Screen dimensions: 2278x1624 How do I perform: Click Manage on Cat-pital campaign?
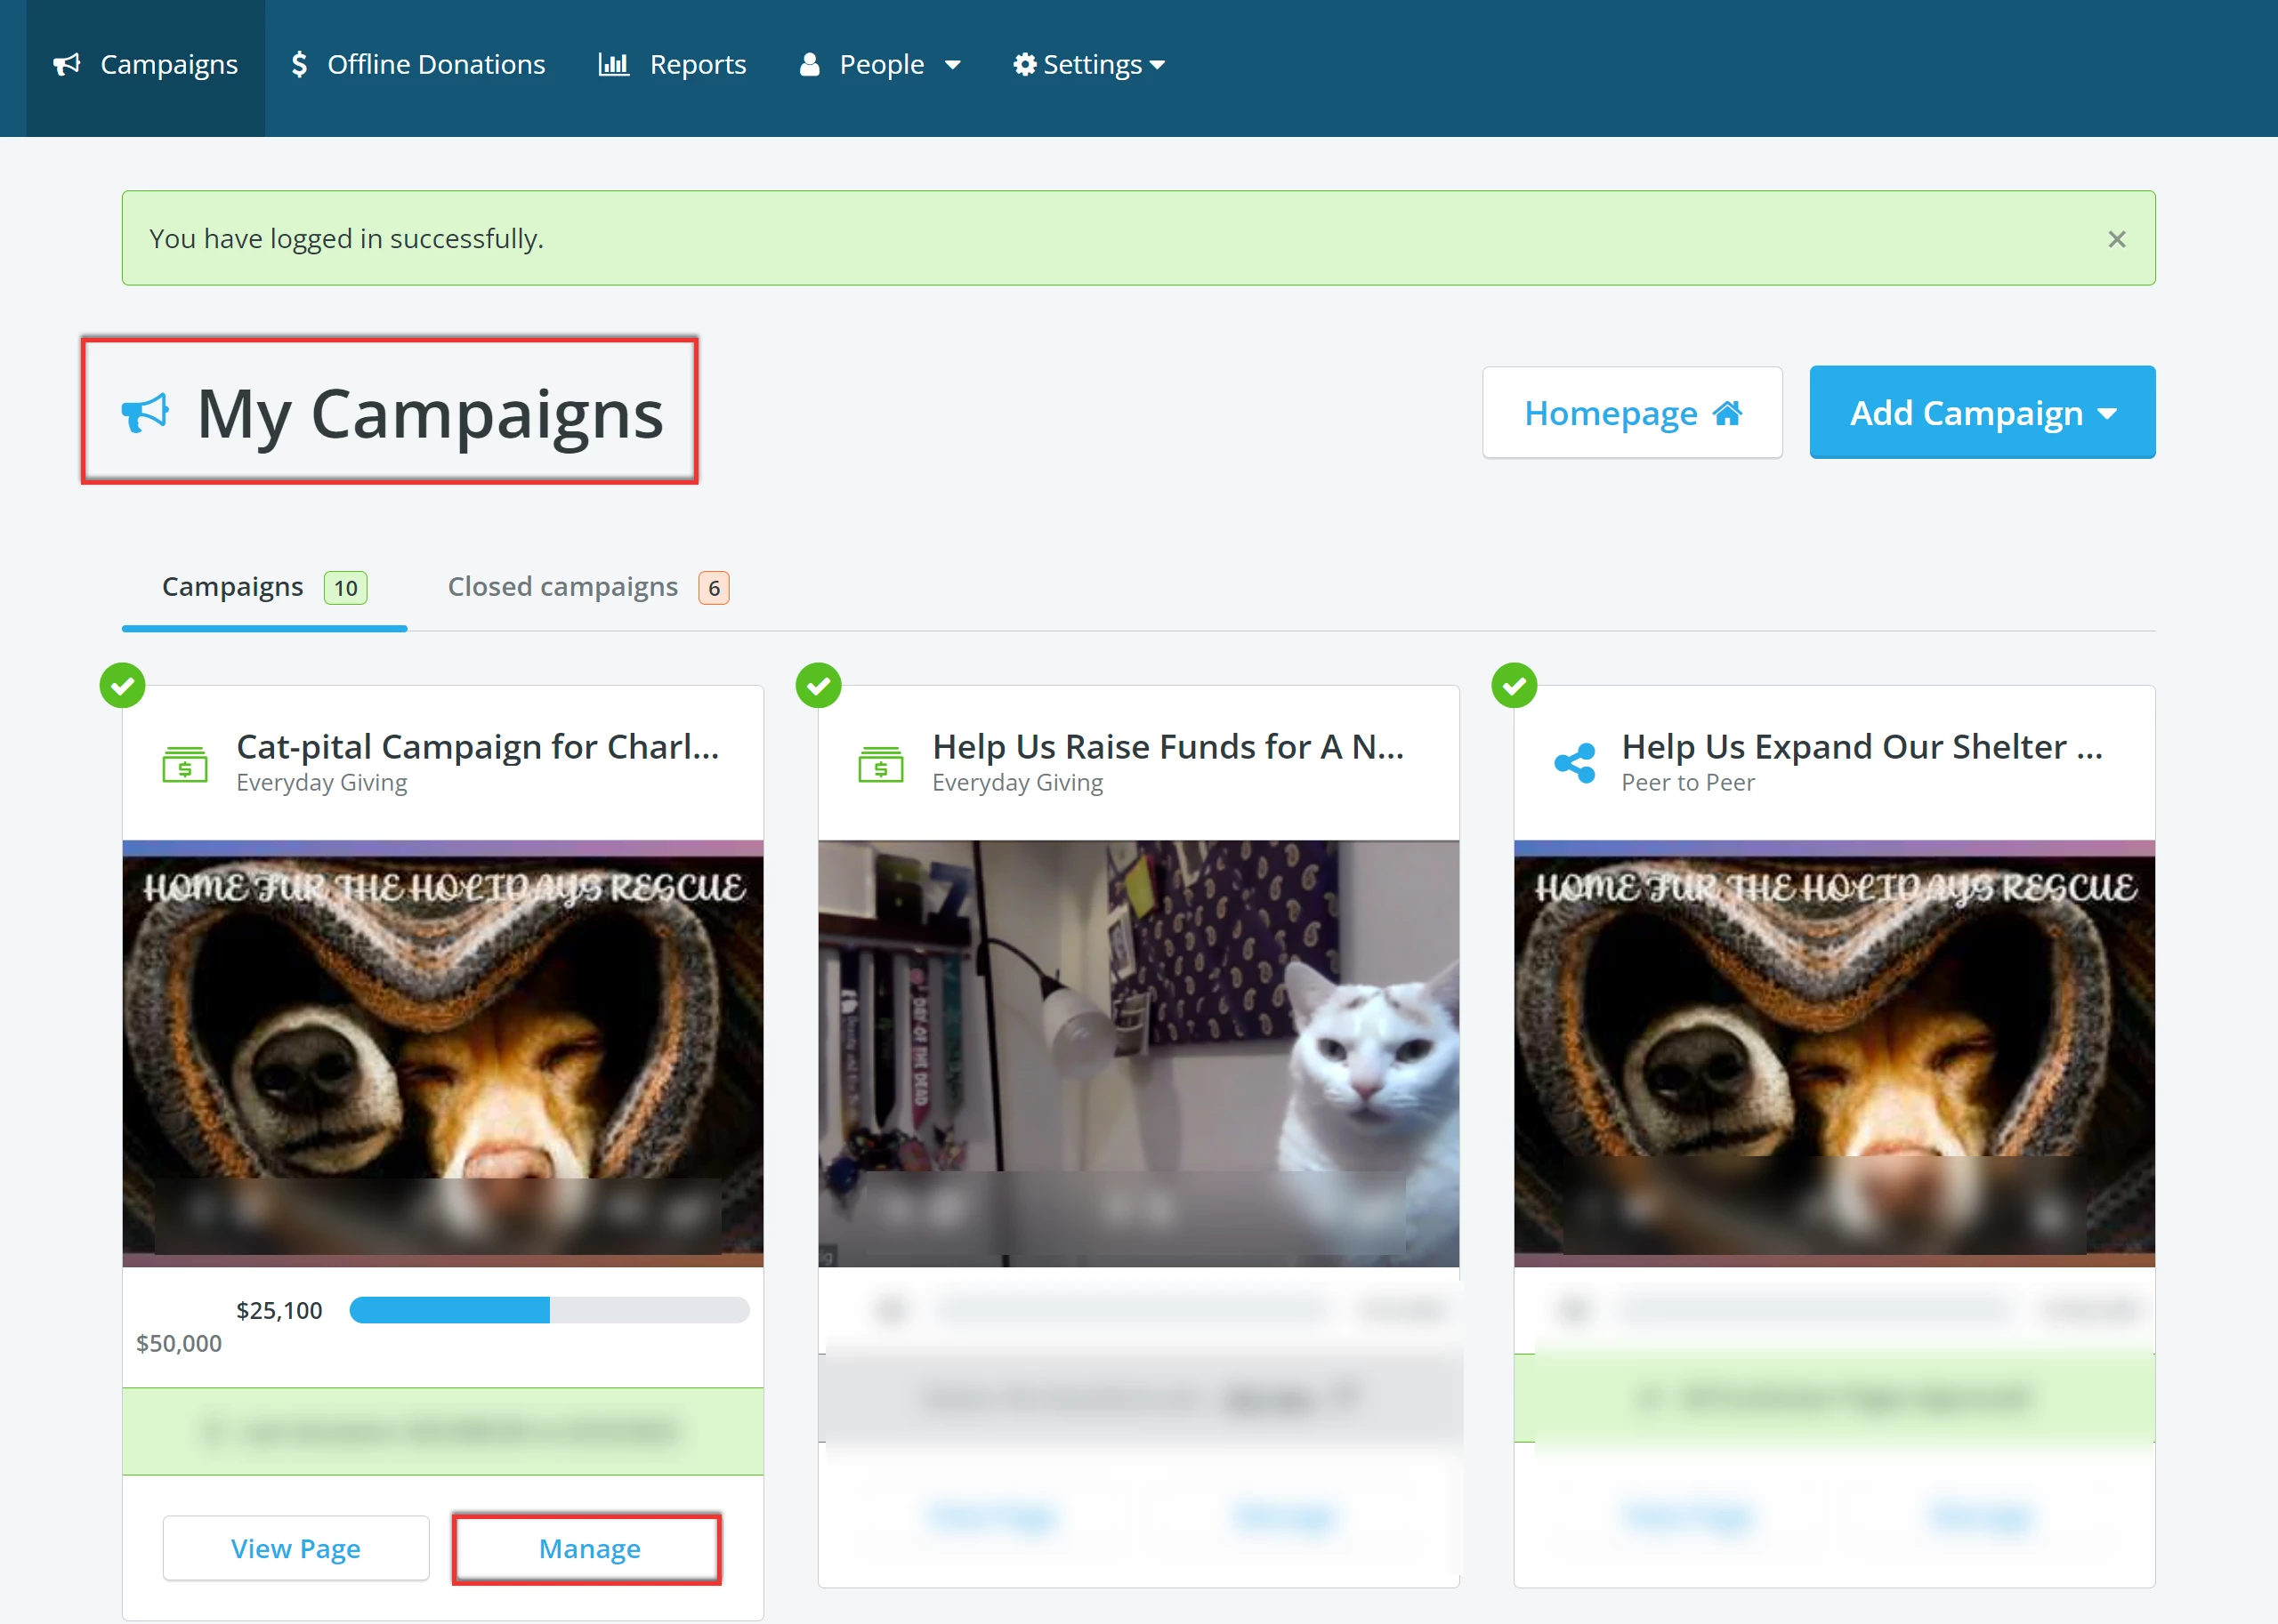coord(588,1548)
